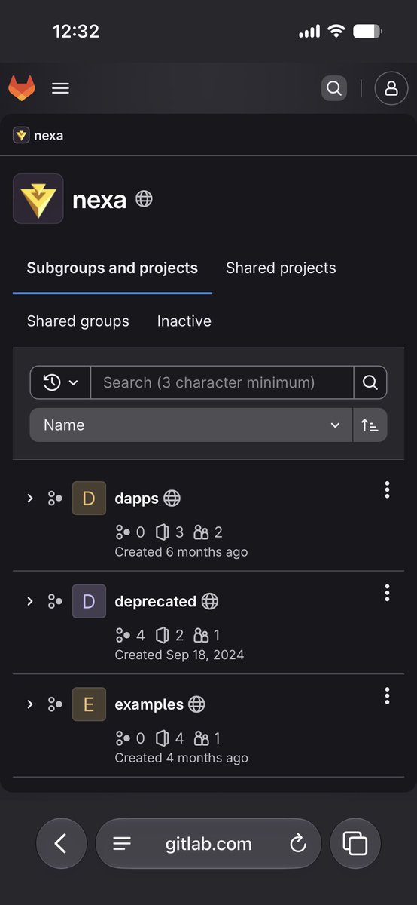Open the search magnifier in header
417x905 pixels.
click(334, 88)
